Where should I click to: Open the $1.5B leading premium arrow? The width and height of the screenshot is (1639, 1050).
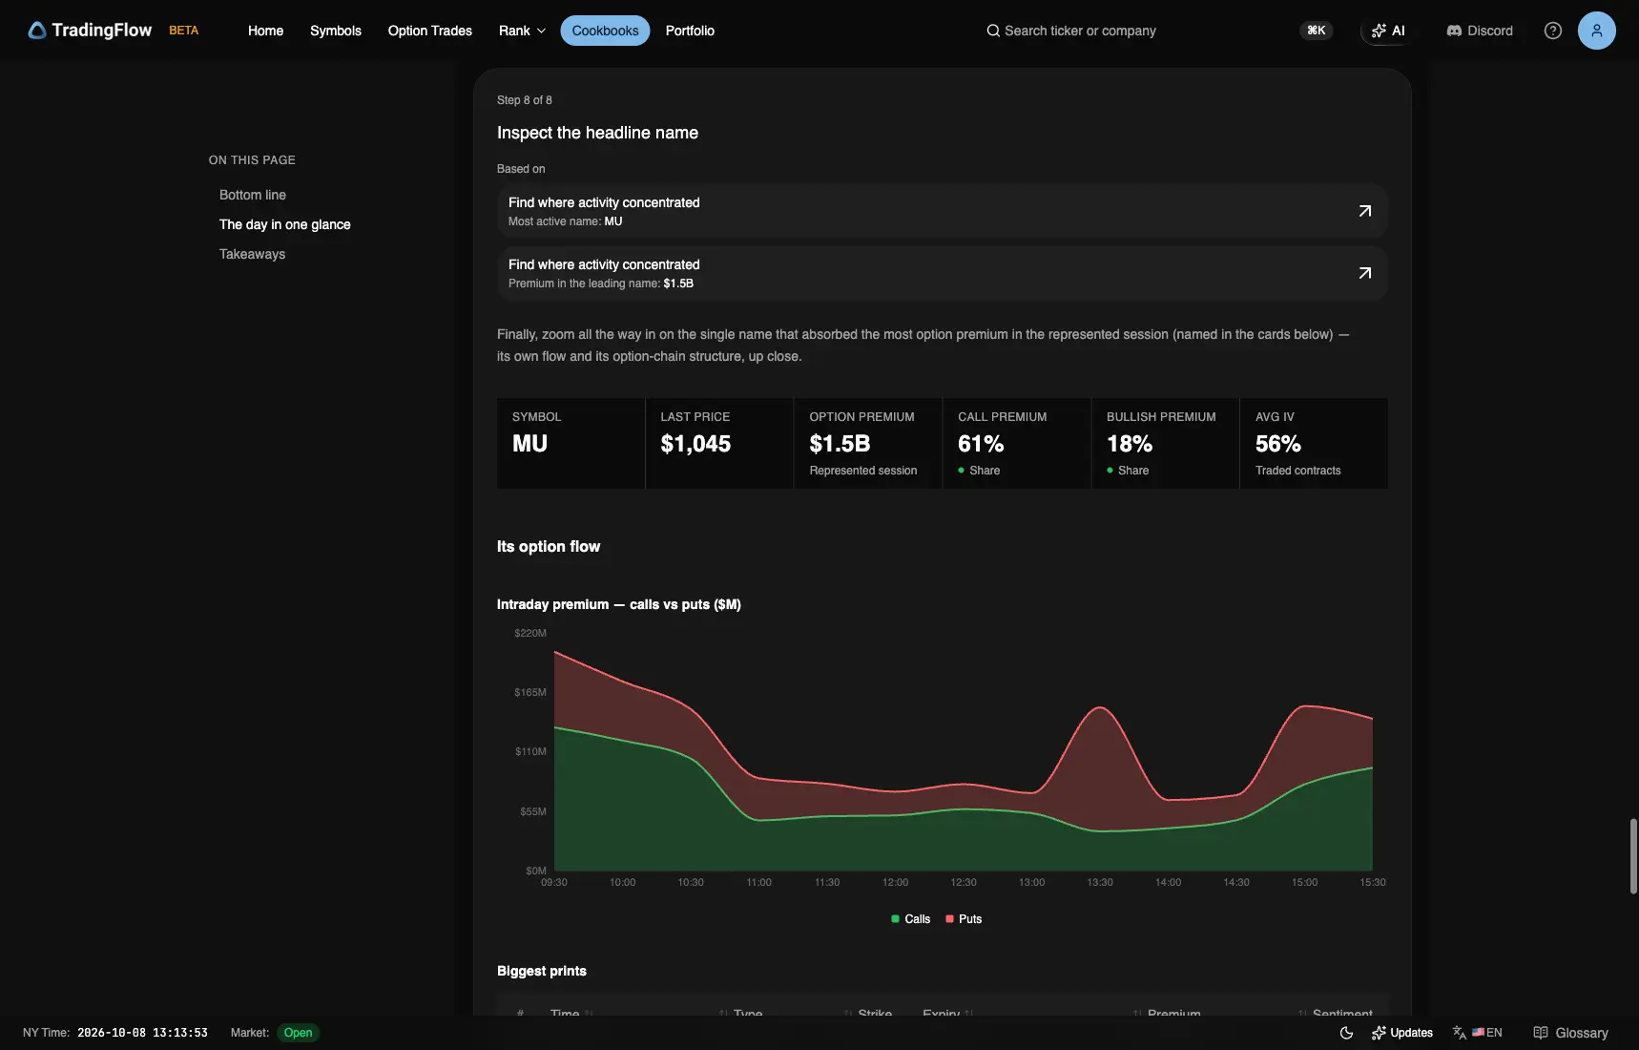click(x=1365, y=273)
